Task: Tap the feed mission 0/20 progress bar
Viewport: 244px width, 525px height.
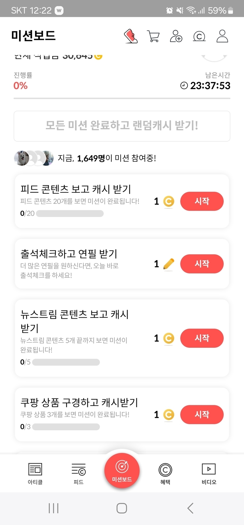Action: [70, 214]
